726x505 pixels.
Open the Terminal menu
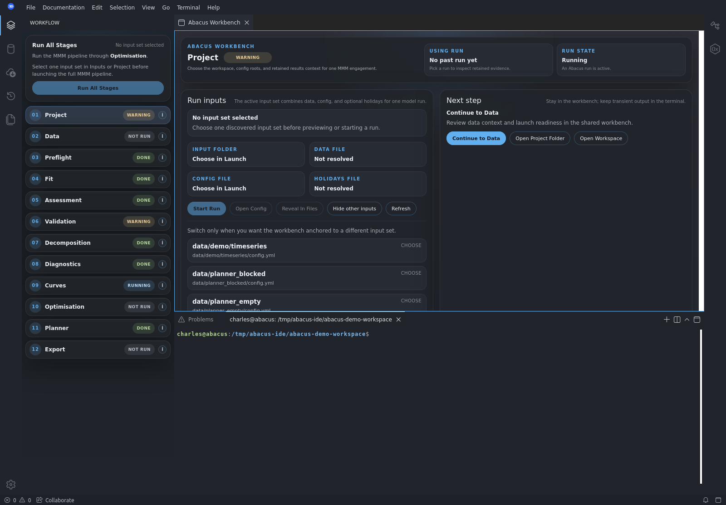188,8
